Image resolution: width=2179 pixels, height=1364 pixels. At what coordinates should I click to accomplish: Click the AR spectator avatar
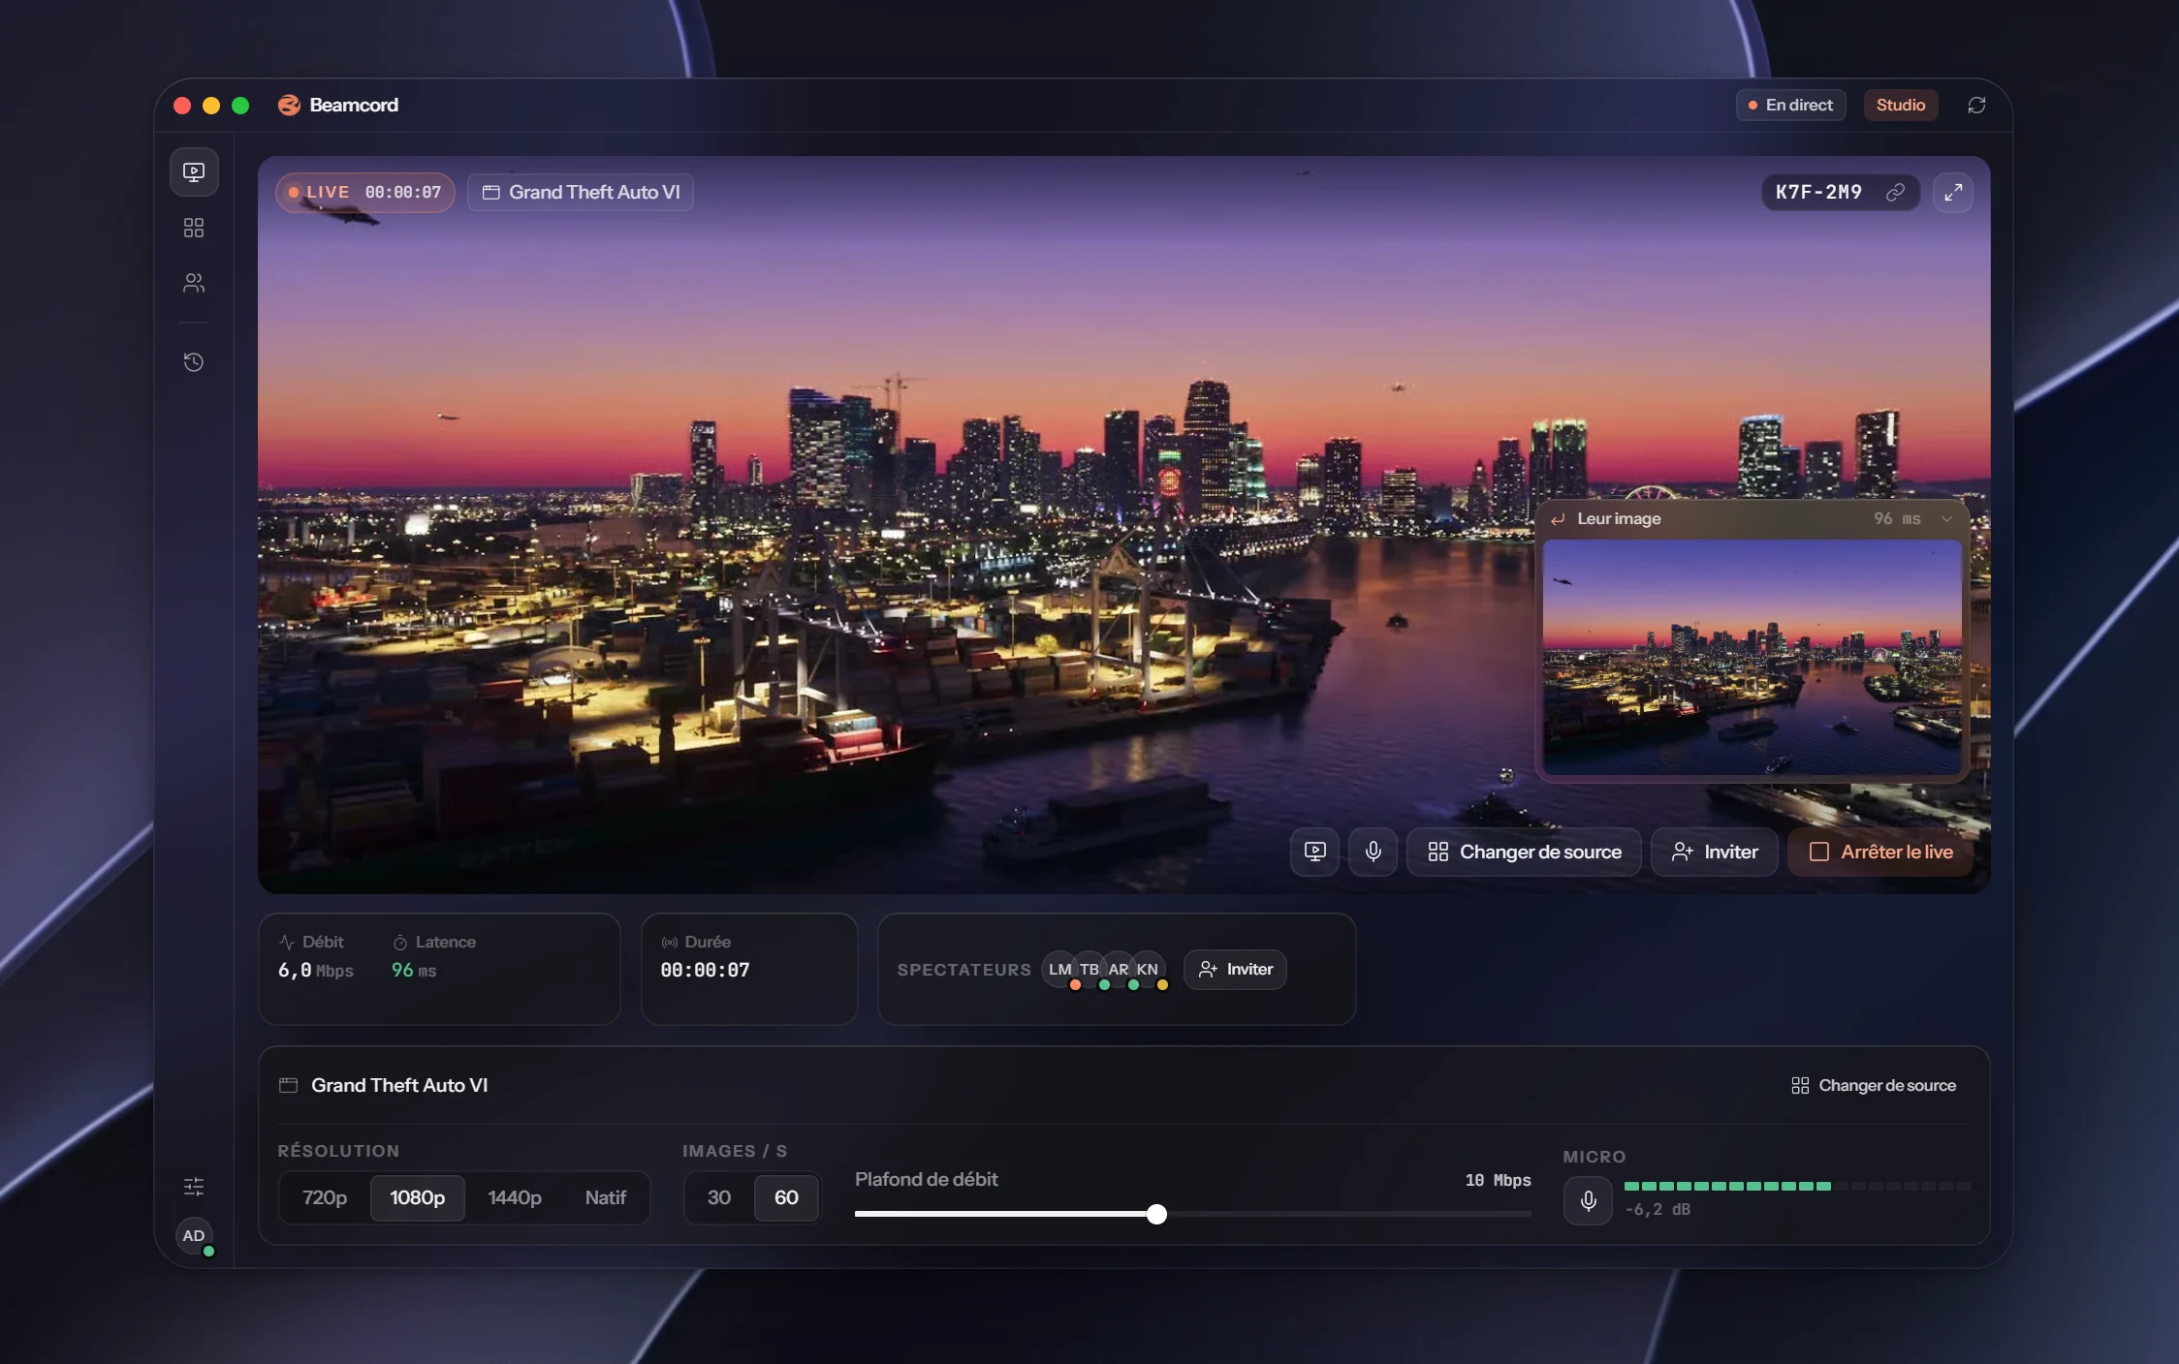[1118, 970]
